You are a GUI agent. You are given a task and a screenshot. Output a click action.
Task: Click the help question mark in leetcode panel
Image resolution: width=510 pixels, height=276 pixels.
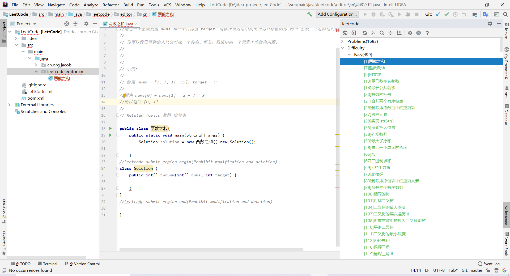click(427, 33)
